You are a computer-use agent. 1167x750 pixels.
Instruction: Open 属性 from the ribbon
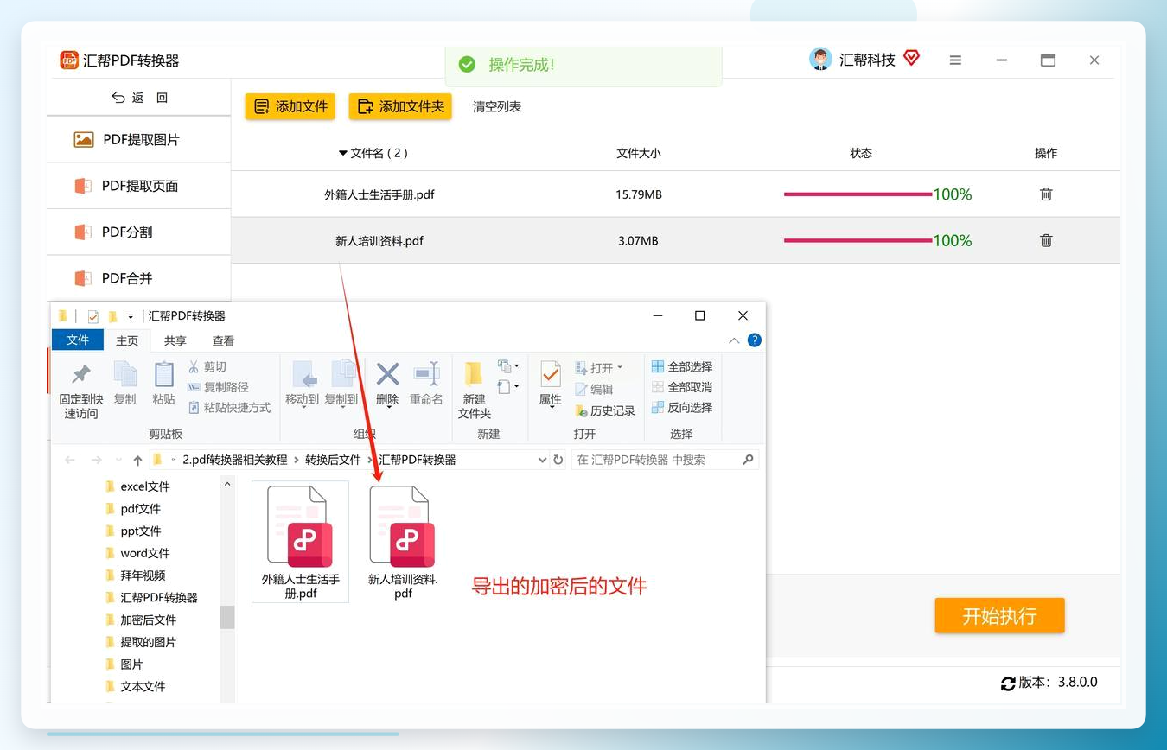click(x=551, y=385)
